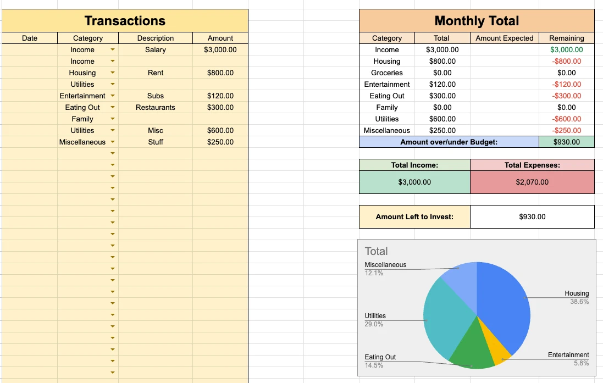Select $930.00 Amount Left to Invest value
The image size is (603, 383).
coord(532,217)
